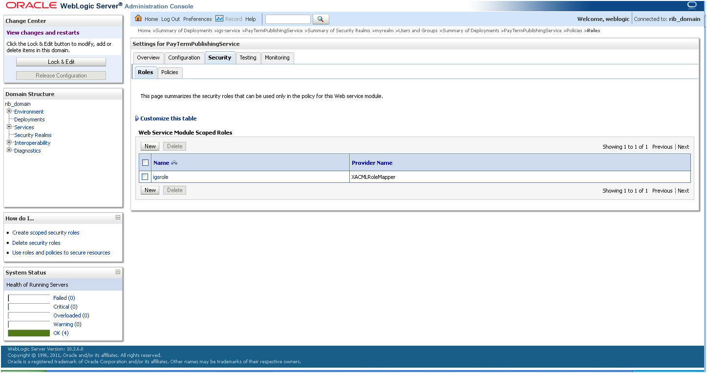707x373 pixels.
Task: Click the New button above the roles table
Action: click(x=150, y=146)
